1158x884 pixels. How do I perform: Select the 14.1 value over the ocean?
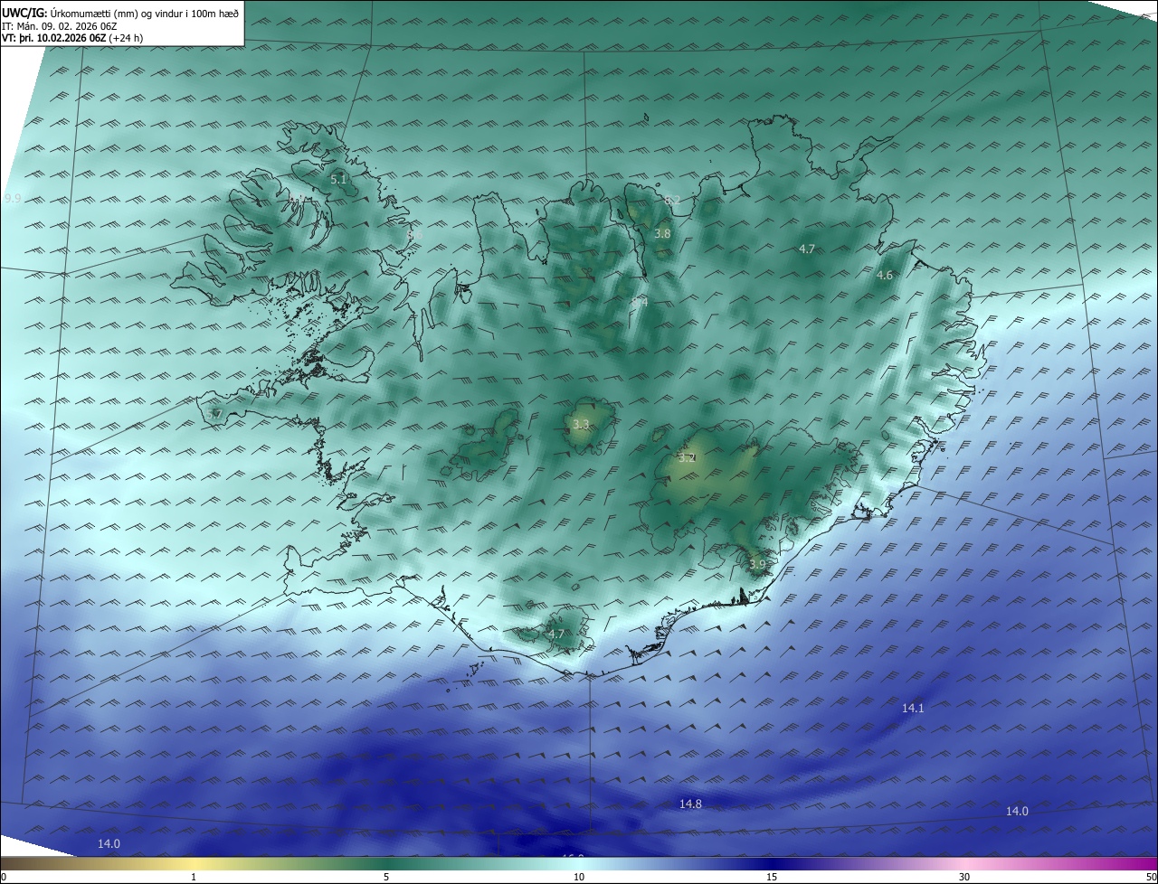click(913, 709)
